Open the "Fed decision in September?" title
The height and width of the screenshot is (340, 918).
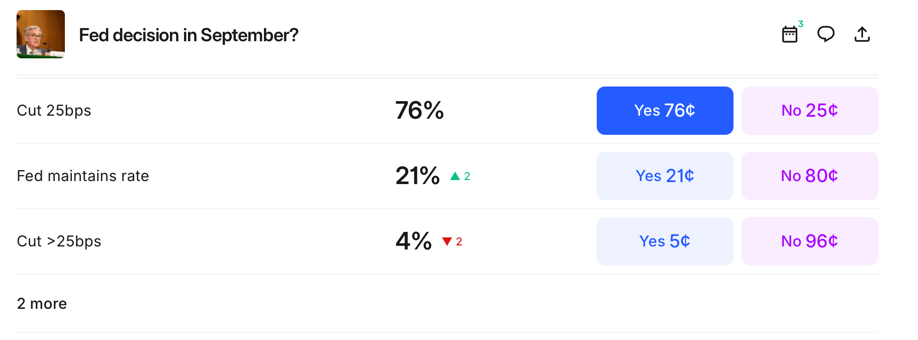point(189,35)
